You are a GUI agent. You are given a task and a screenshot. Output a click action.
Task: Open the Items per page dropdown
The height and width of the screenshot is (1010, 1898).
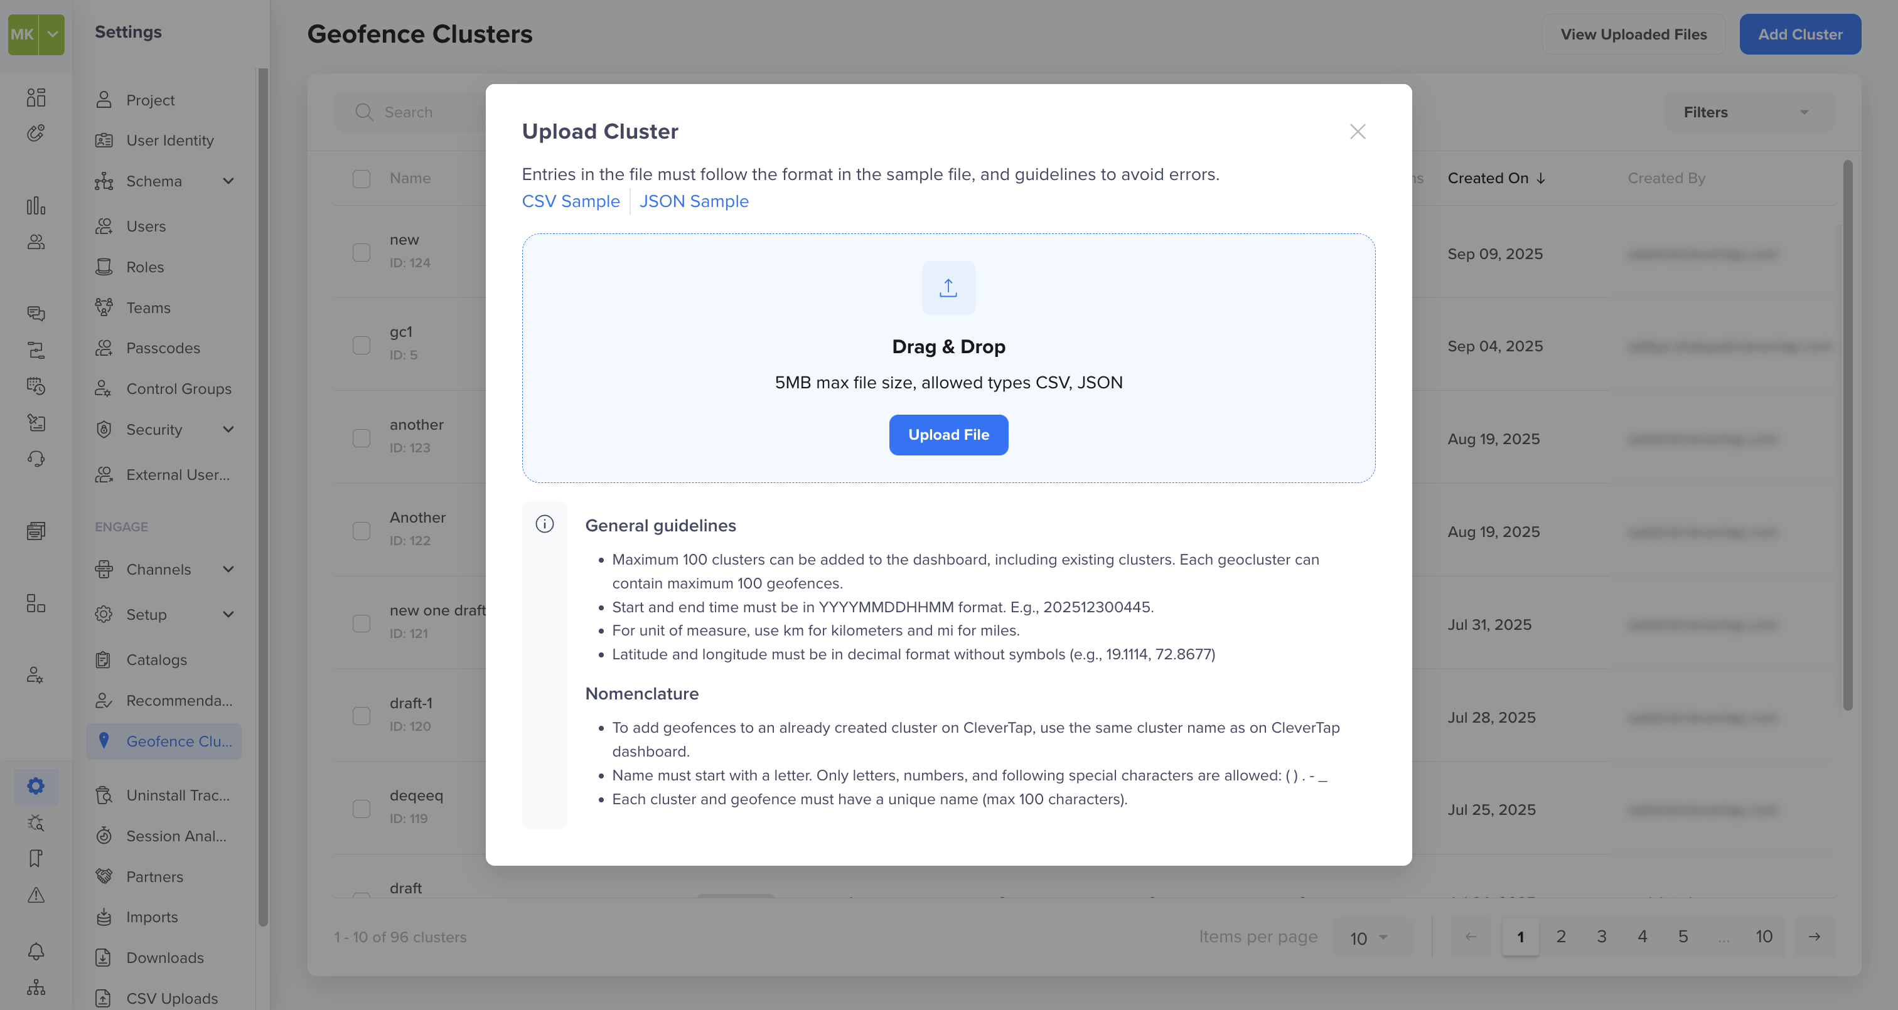point(1369,937)
